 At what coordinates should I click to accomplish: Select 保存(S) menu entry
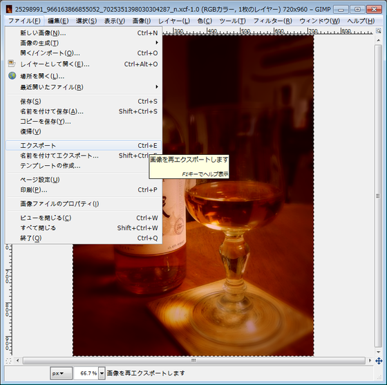click(x=84, y=101)
